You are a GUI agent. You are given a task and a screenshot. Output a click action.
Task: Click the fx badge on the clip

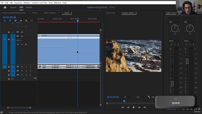[x=40, y=36]
